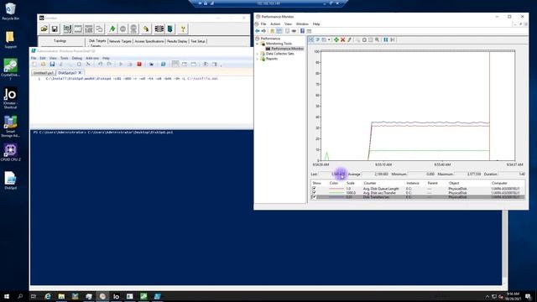Show script pane top layout in ISE
537x302 pixels.
(175, 64)
